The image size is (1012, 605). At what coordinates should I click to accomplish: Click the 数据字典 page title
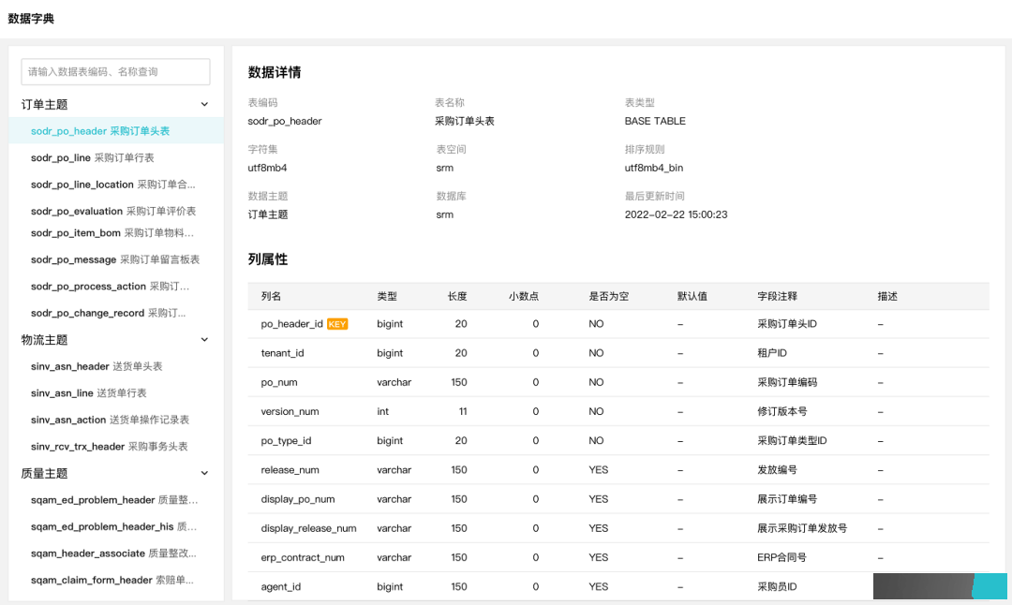click(31, 19)
